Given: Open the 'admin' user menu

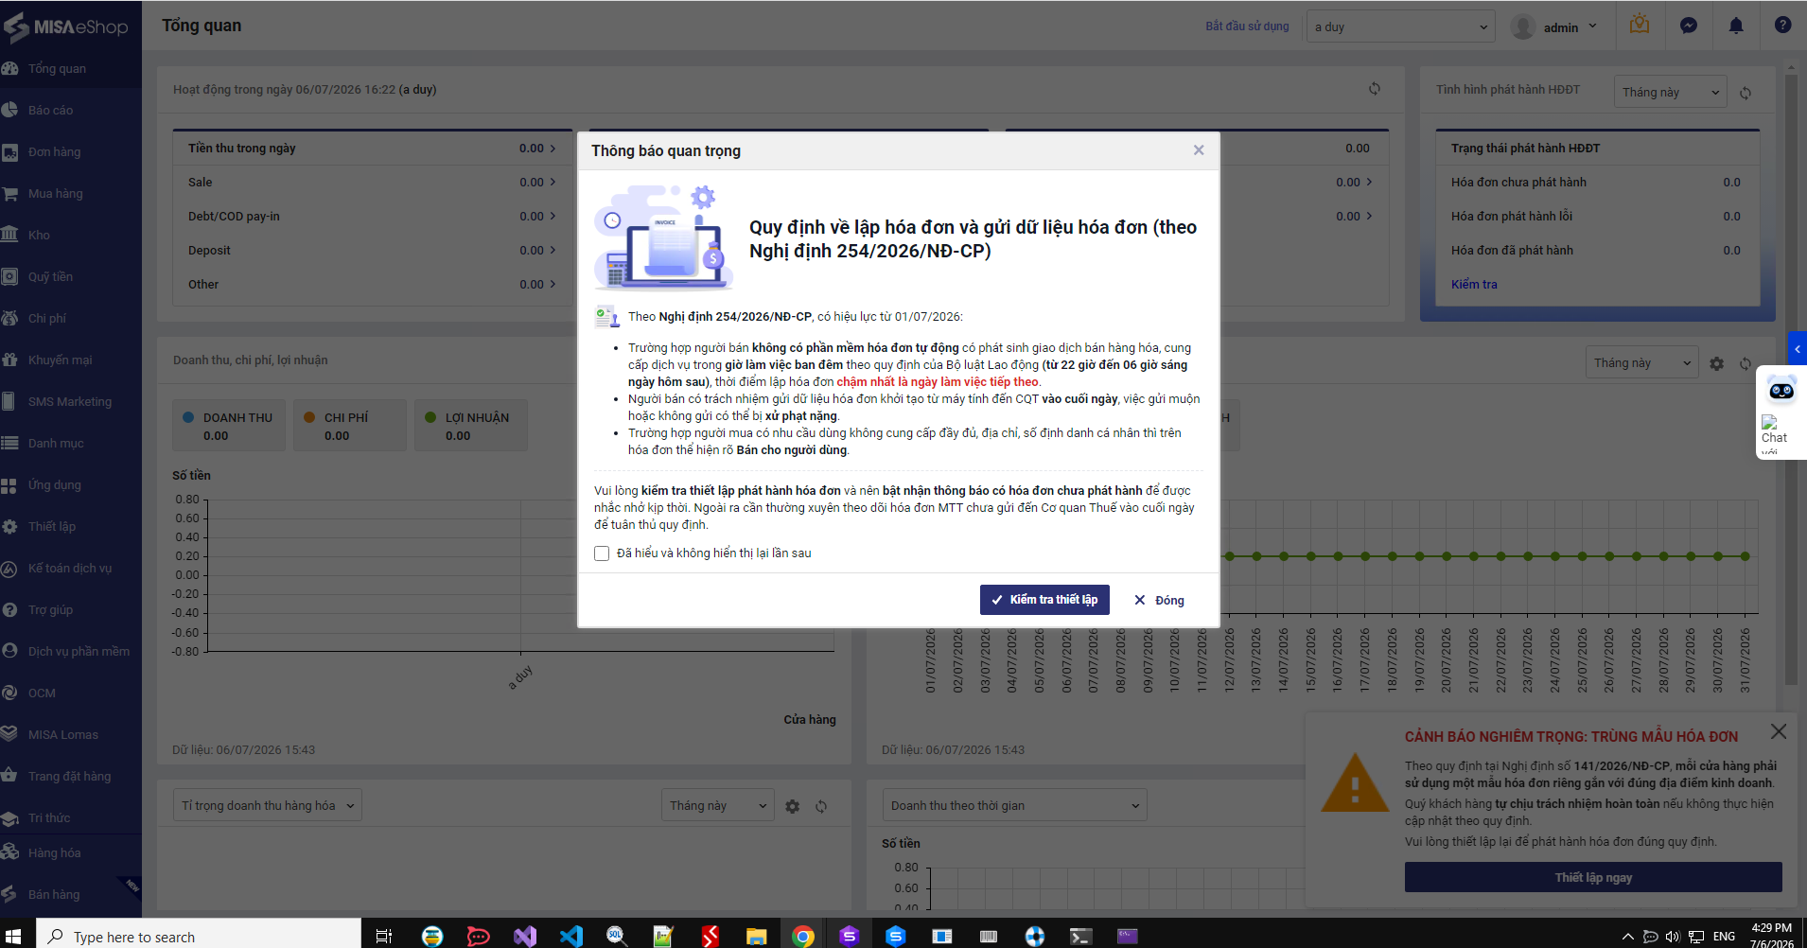Looking at the screenshot, I should coord(1554,26).
